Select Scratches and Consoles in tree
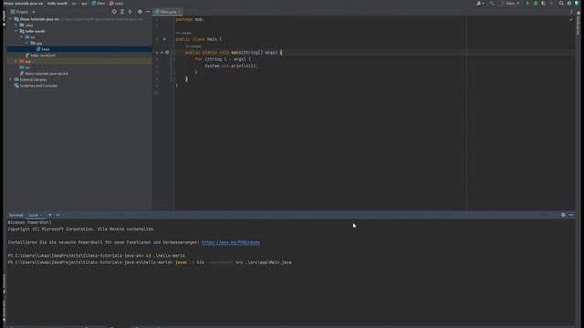This screenshot has width=584, height=328. coord(36,86)
